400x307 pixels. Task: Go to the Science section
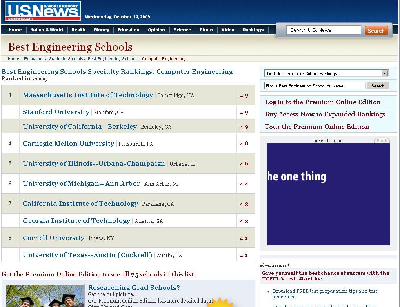182,30
